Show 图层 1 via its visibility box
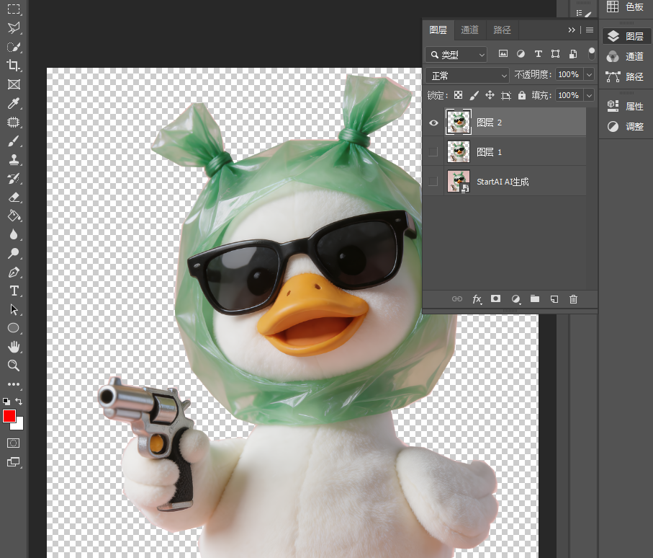Screen dimensions: 653x558 (433, 152)
